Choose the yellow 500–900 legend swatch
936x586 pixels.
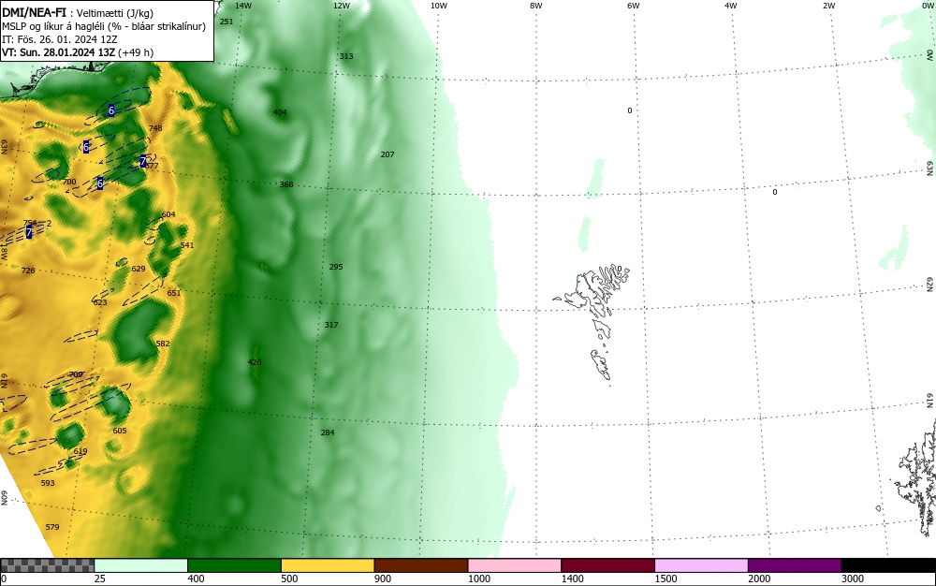tap(328, 565)
